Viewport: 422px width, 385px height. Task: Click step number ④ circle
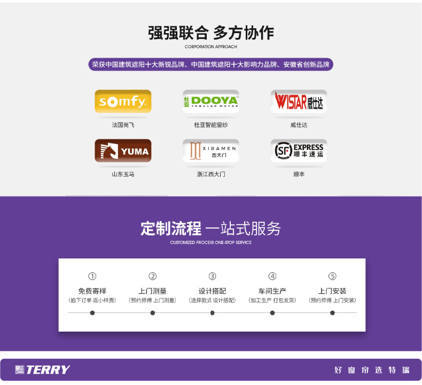point(272,276)
